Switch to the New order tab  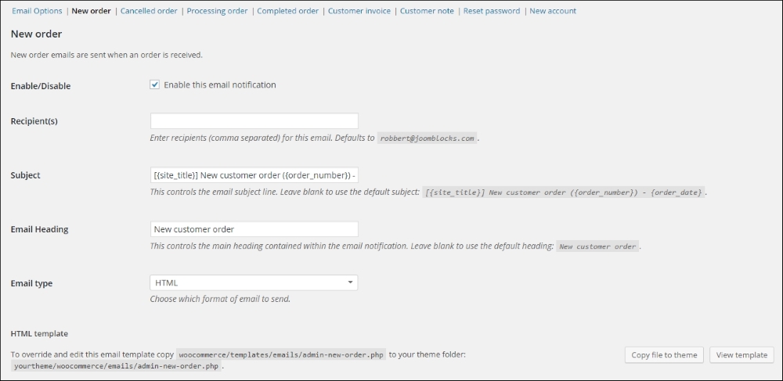click(91, 11)
